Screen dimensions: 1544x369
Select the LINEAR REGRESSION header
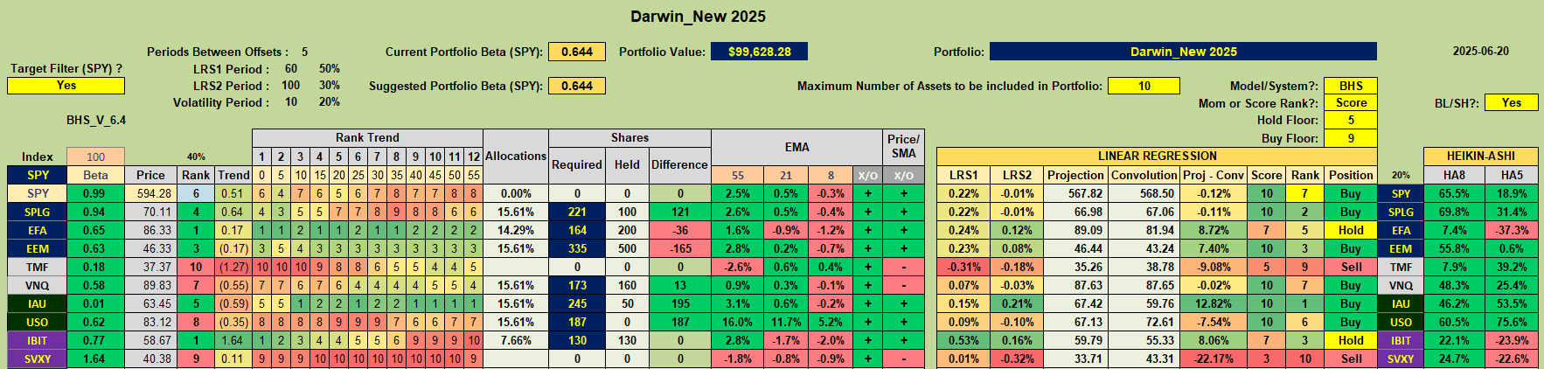point(1157,157)
